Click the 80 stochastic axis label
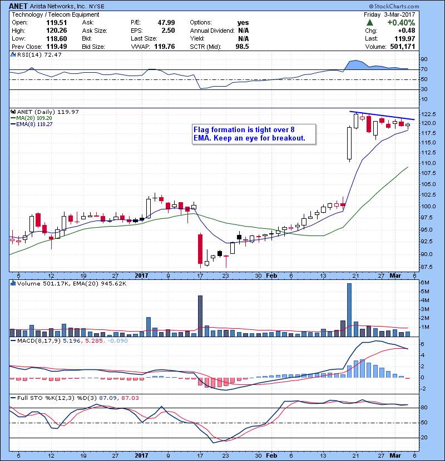This screenshot has width=445, height=461. [424, 408]
